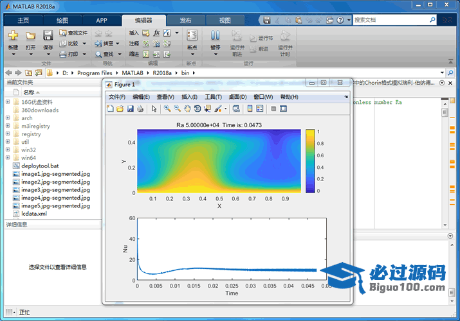This screenshot has height=321, width=460.
Task: Click the colorbar in Figure 1
Action: click(310, 161)
